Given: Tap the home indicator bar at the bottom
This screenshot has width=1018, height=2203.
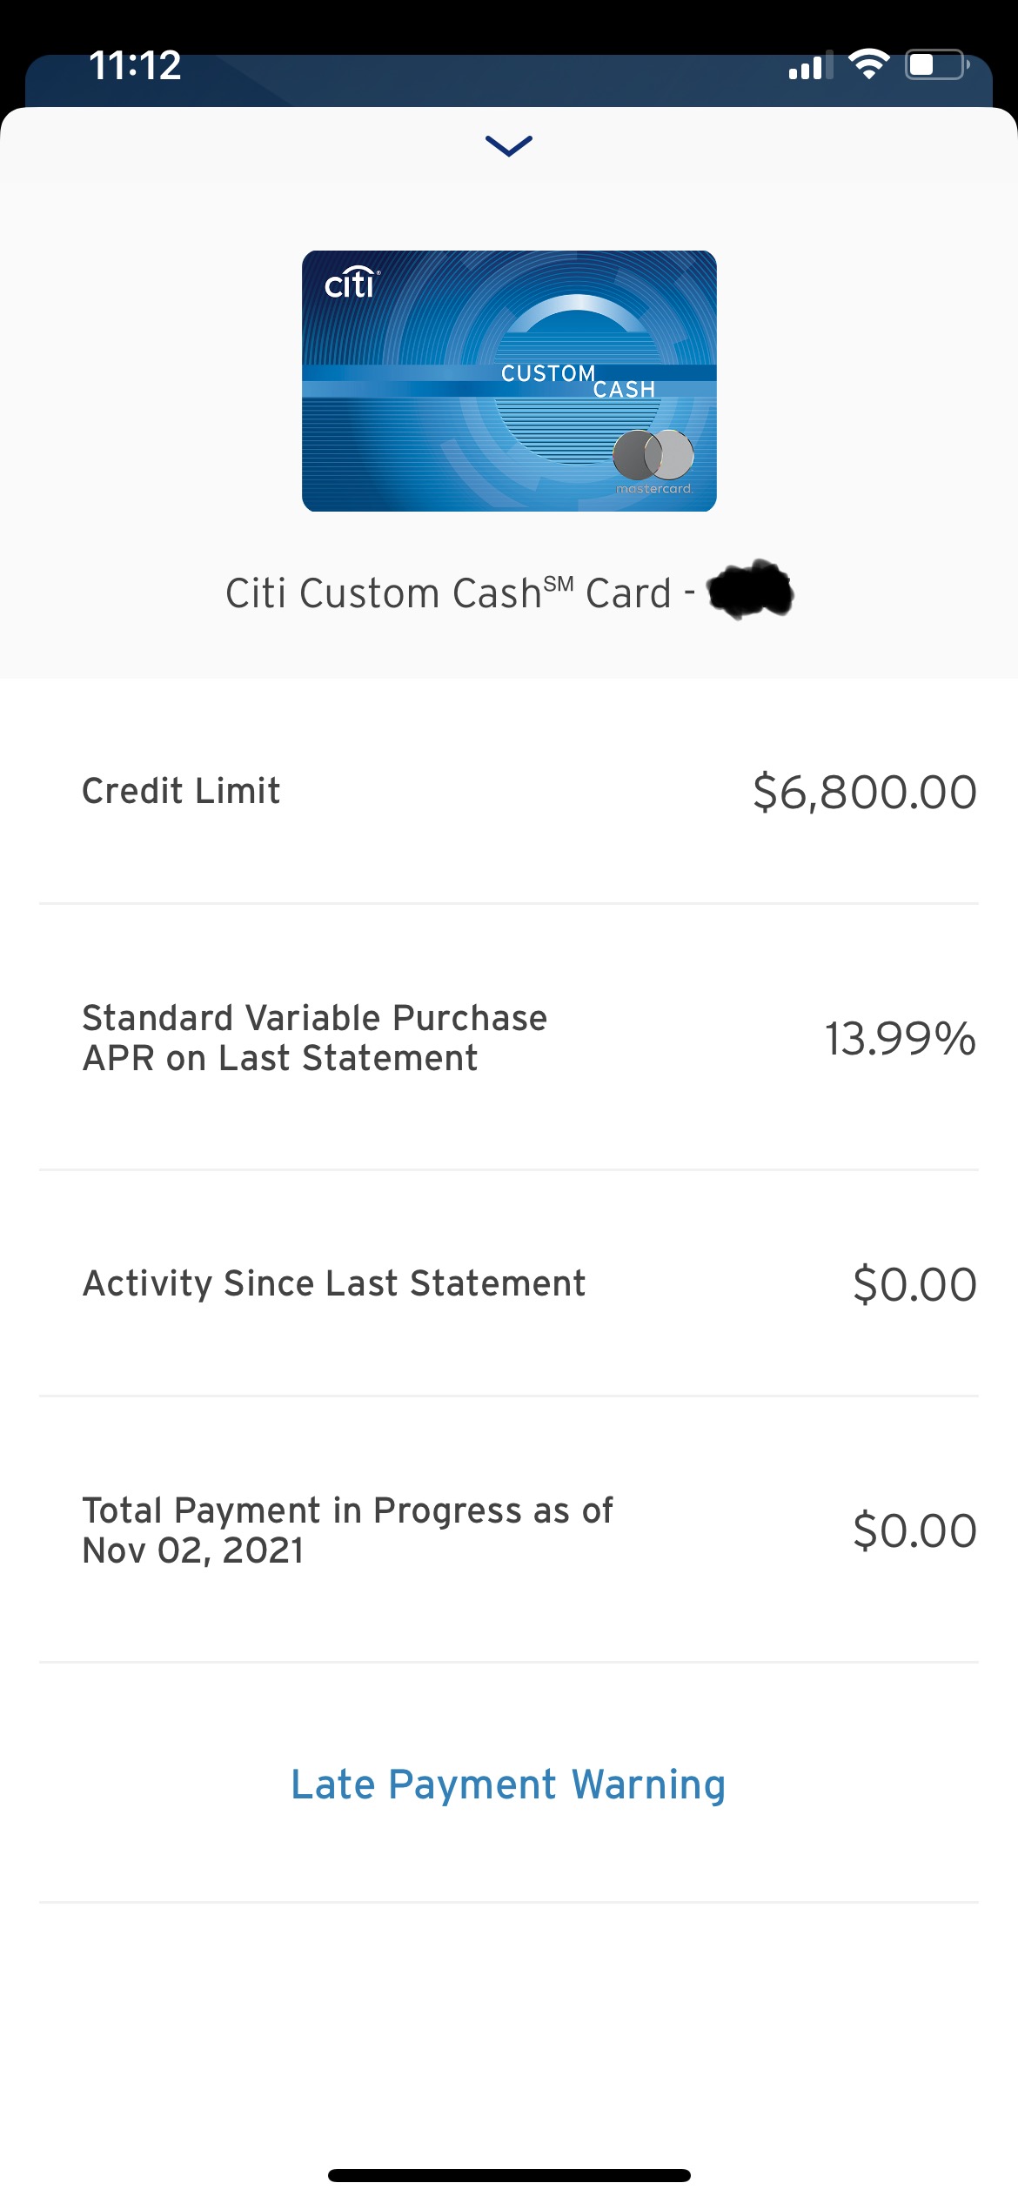Looking at the screenshot, I should tap(509, 2173).
